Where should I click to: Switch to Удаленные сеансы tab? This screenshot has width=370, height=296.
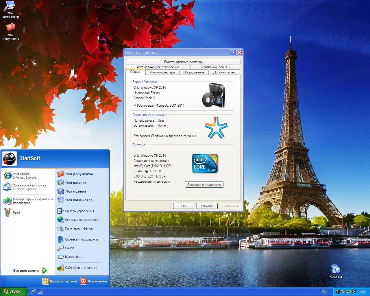(215, 67)
